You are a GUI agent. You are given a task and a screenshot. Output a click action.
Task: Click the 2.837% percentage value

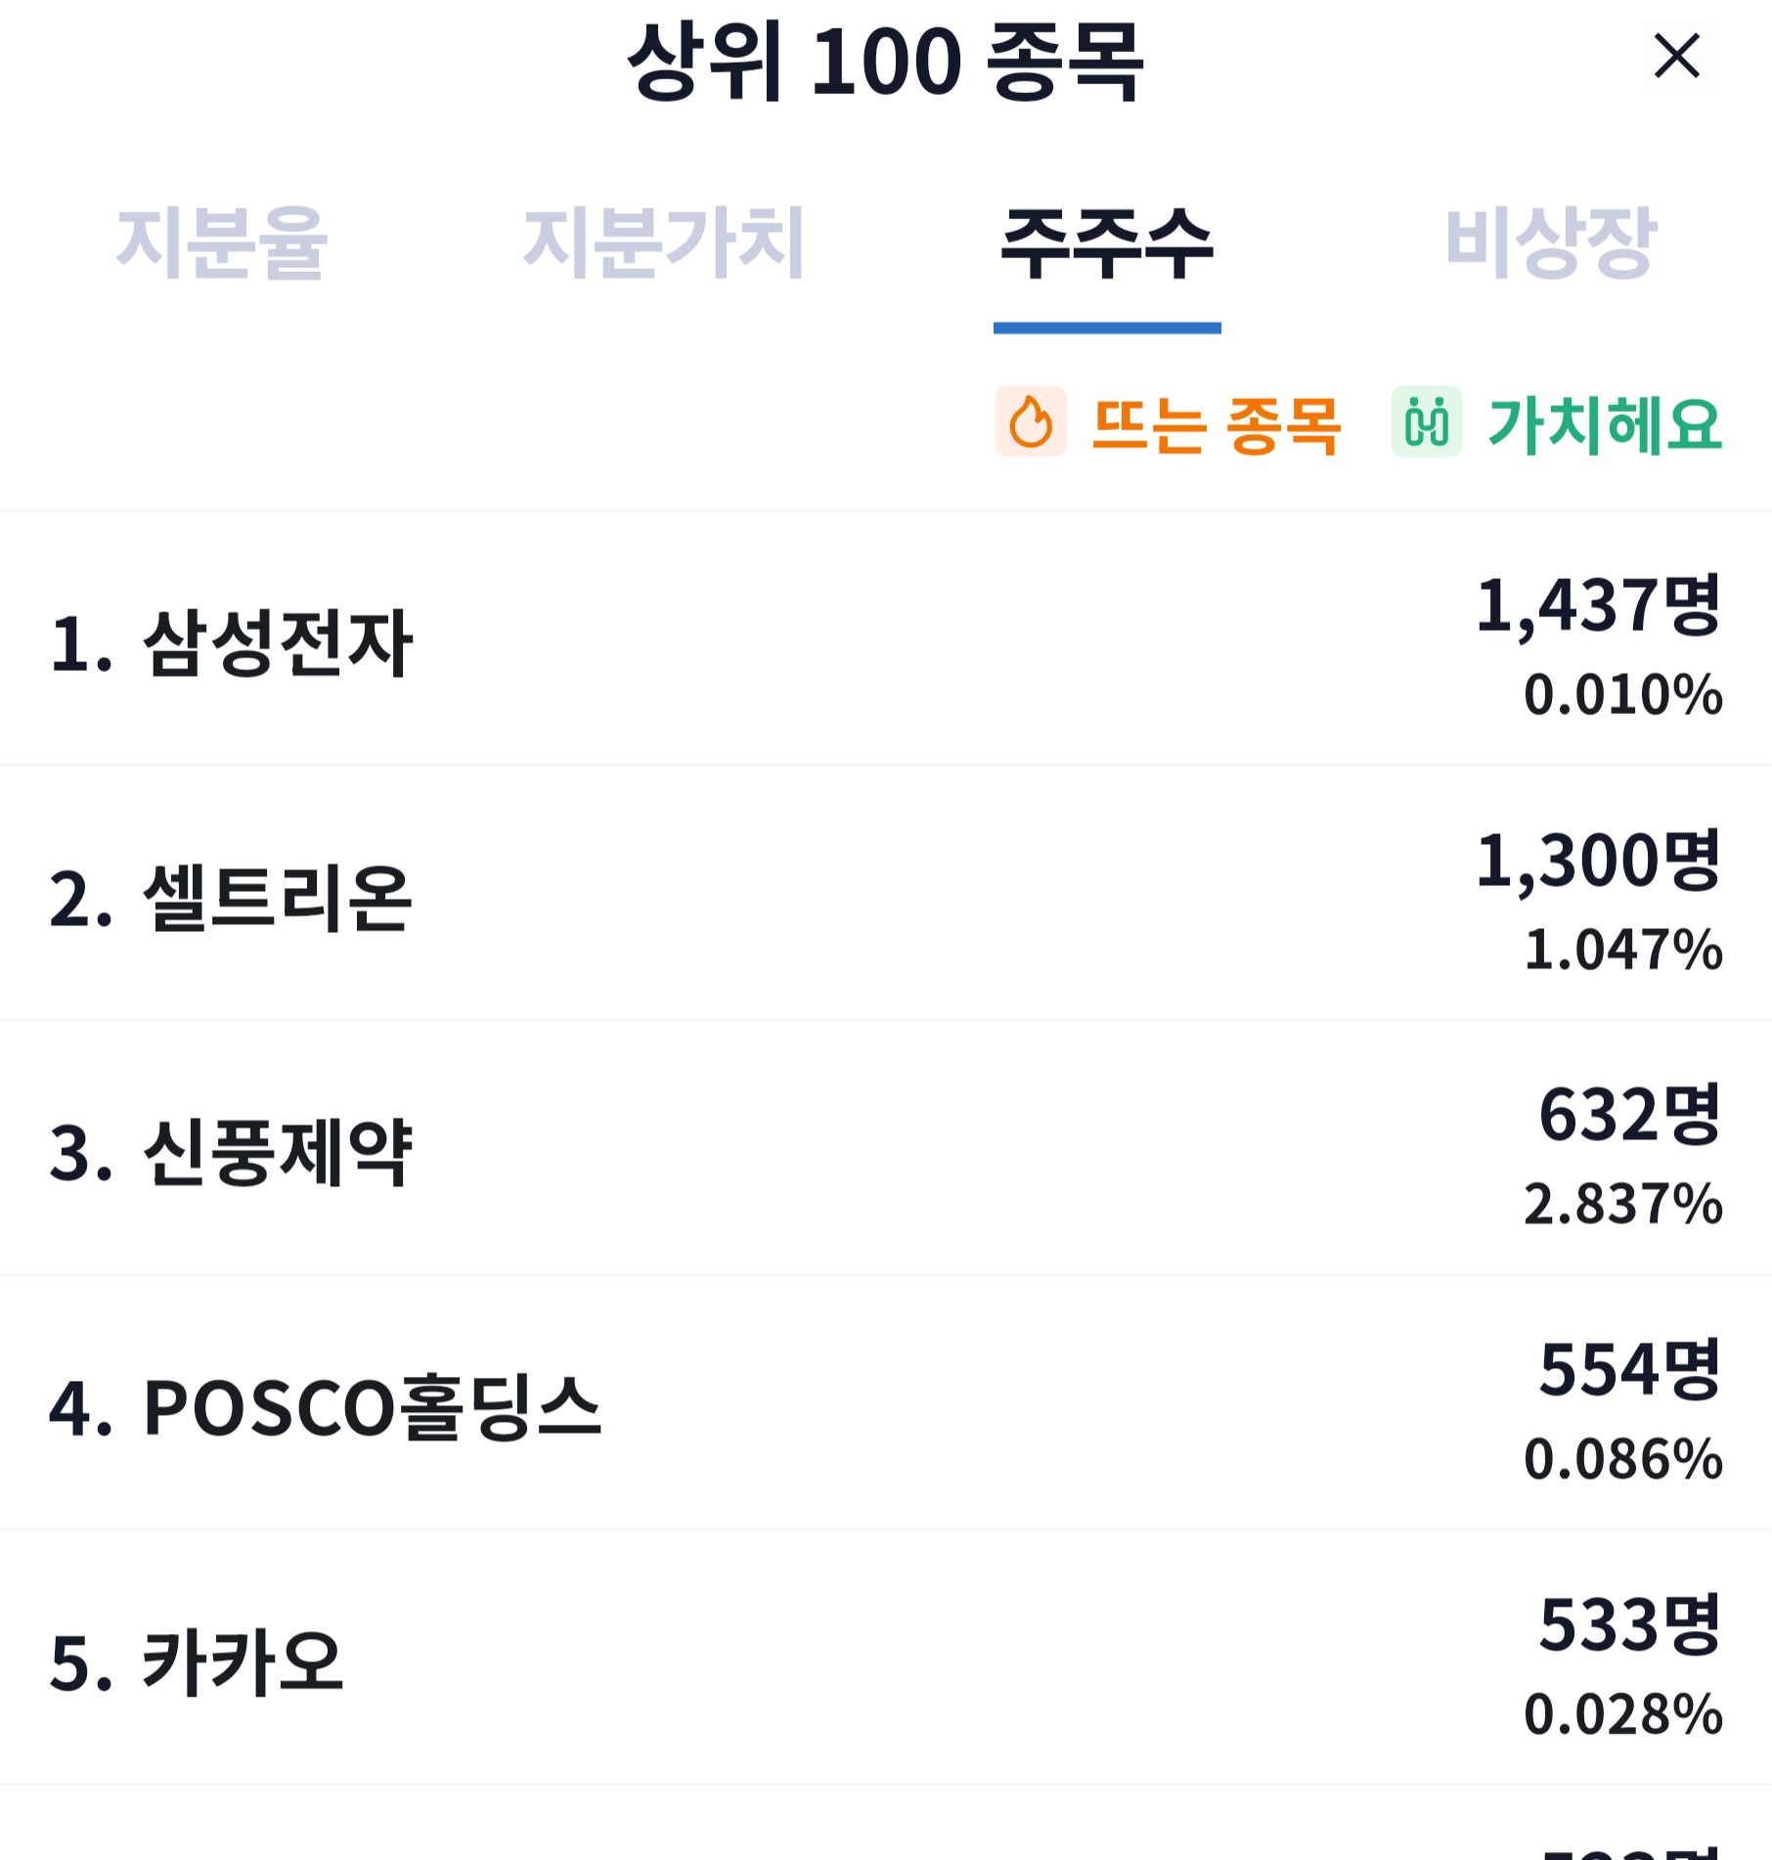(x=1623, y=1204)
